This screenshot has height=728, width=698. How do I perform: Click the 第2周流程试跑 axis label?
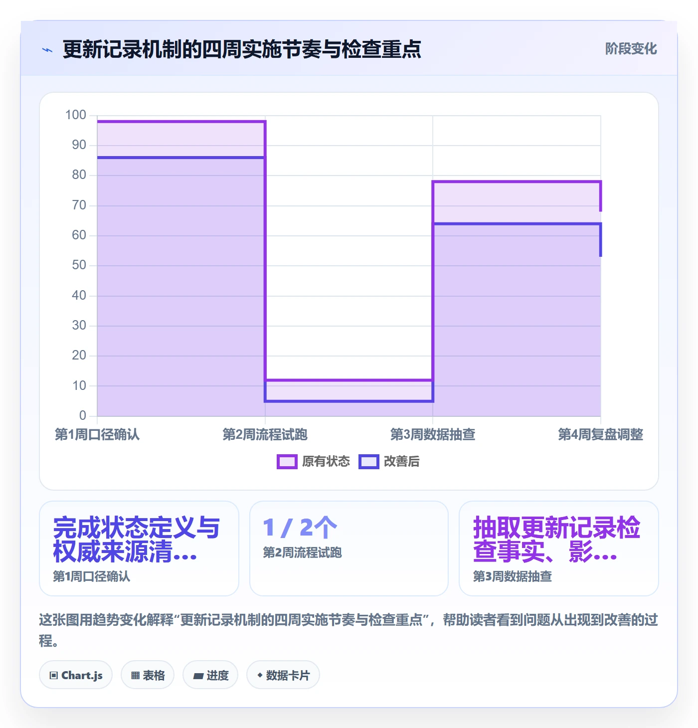tap(265, 434)
